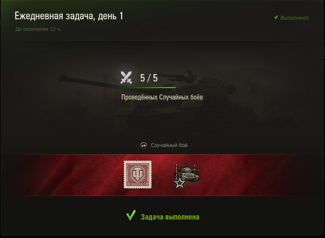This screenshot has width=325, height=238.
Task: Click the Задача выполнена text
Action: point(170,217)
